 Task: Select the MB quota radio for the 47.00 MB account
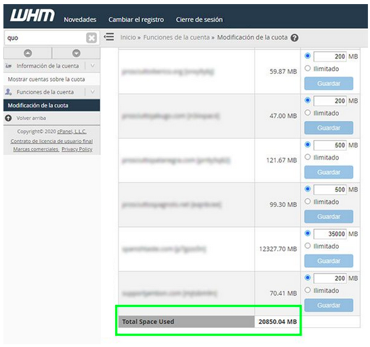308,100
